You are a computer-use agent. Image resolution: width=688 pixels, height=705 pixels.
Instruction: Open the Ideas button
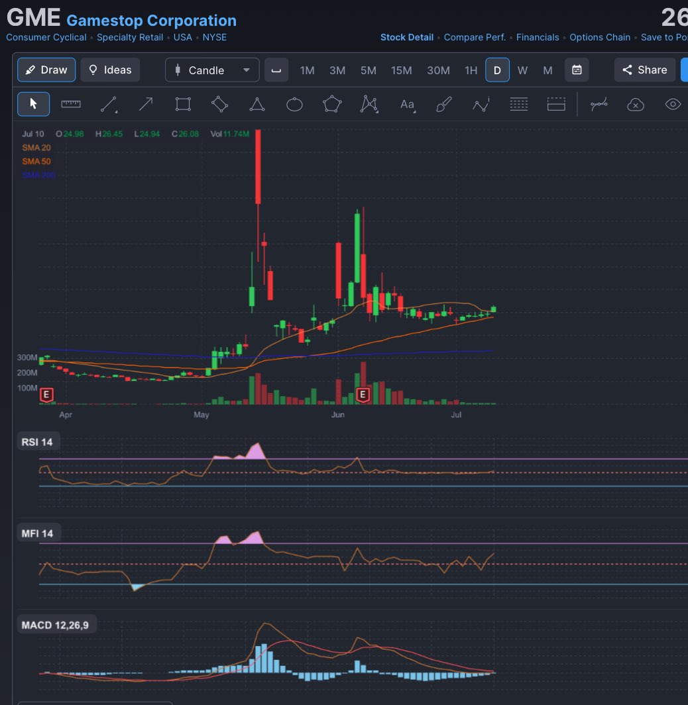click(x=110, y=70)
